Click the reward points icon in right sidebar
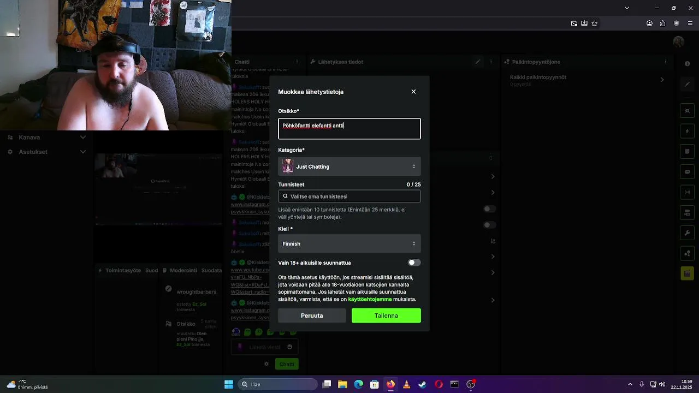Screen dimensions: 699x393 [687, 253]
